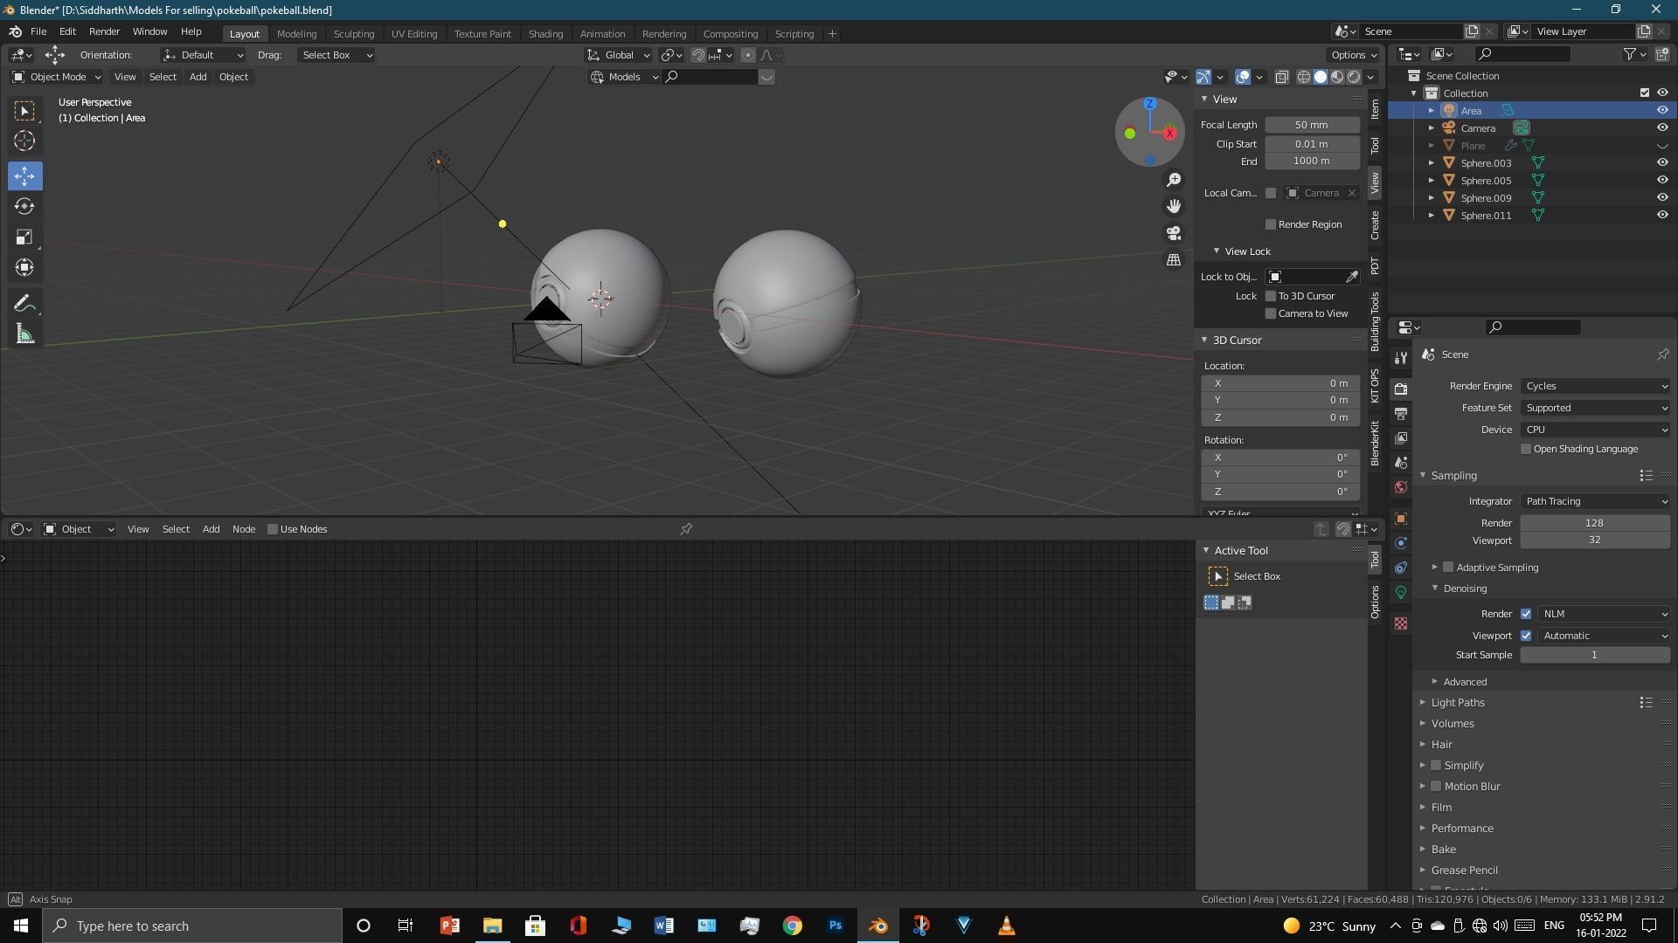
Task: Switch to rendered viewport shading
Action: coord(1354,77)
